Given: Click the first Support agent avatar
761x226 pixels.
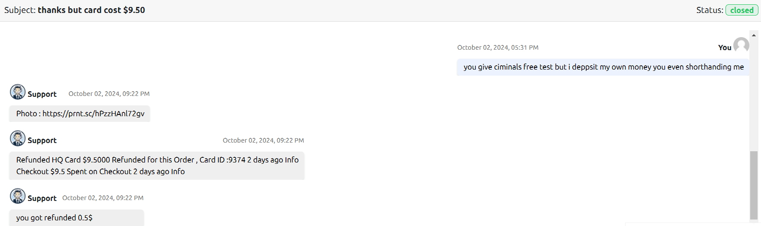Looking at the screenshot, I should coord(18,92).
